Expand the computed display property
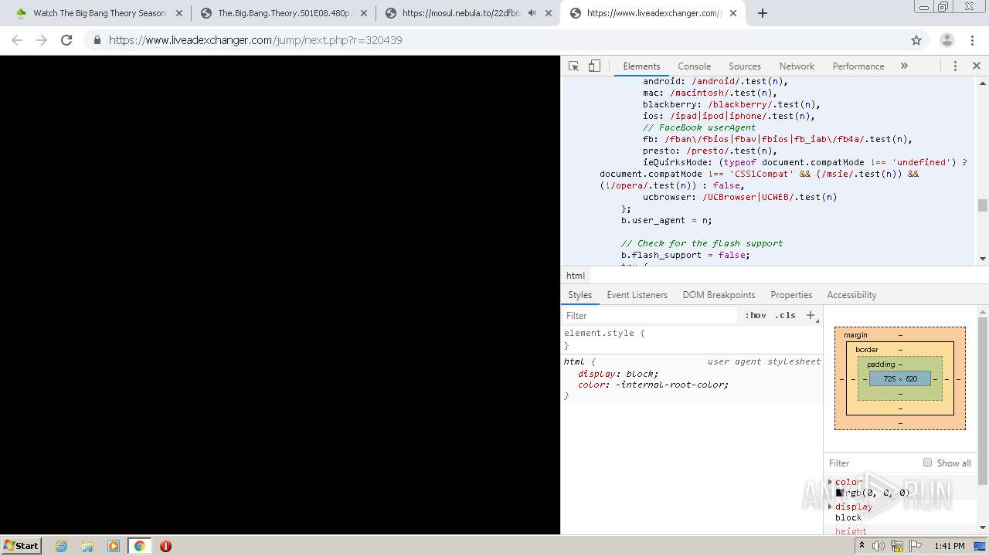This screenshot has width=989, height=556. click(831, 507)
